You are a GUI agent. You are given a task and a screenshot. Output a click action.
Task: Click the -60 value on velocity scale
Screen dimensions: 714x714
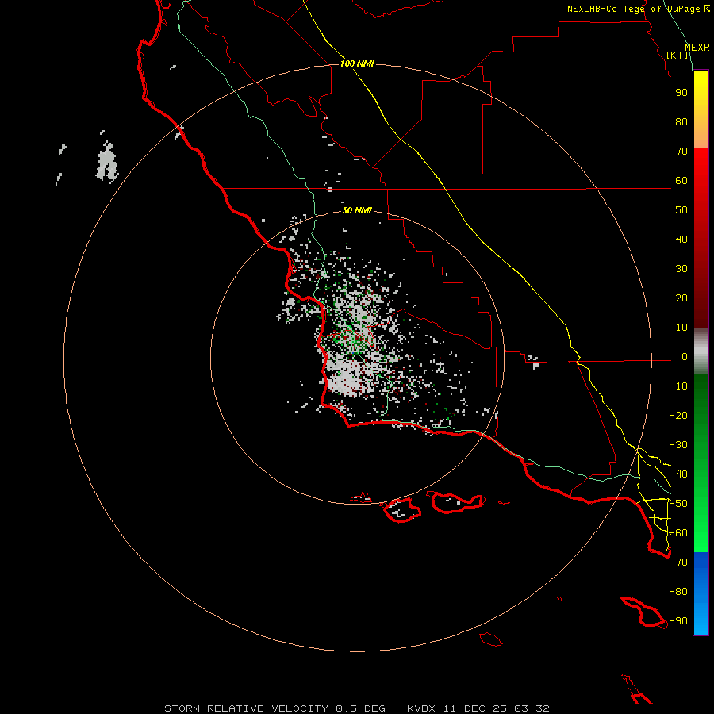(x=678, y=533)
